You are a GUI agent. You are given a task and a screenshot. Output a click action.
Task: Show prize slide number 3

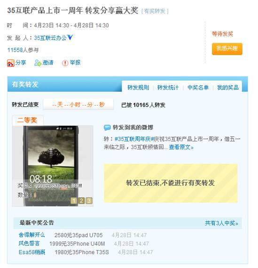point(89,201)
